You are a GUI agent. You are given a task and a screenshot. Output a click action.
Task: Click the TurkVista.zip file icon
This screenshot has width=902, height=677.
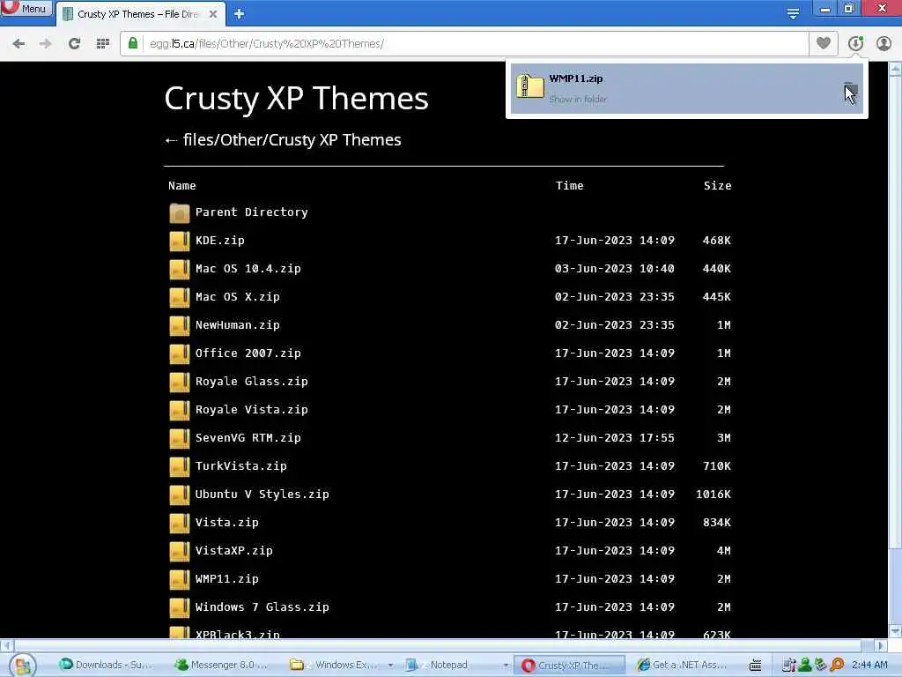(x=180, y=467)
